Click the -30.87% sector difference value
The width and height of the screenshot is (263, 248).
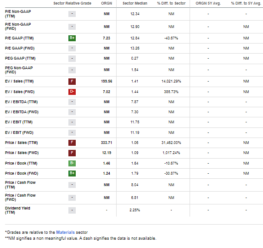click(x=171, y=173)
